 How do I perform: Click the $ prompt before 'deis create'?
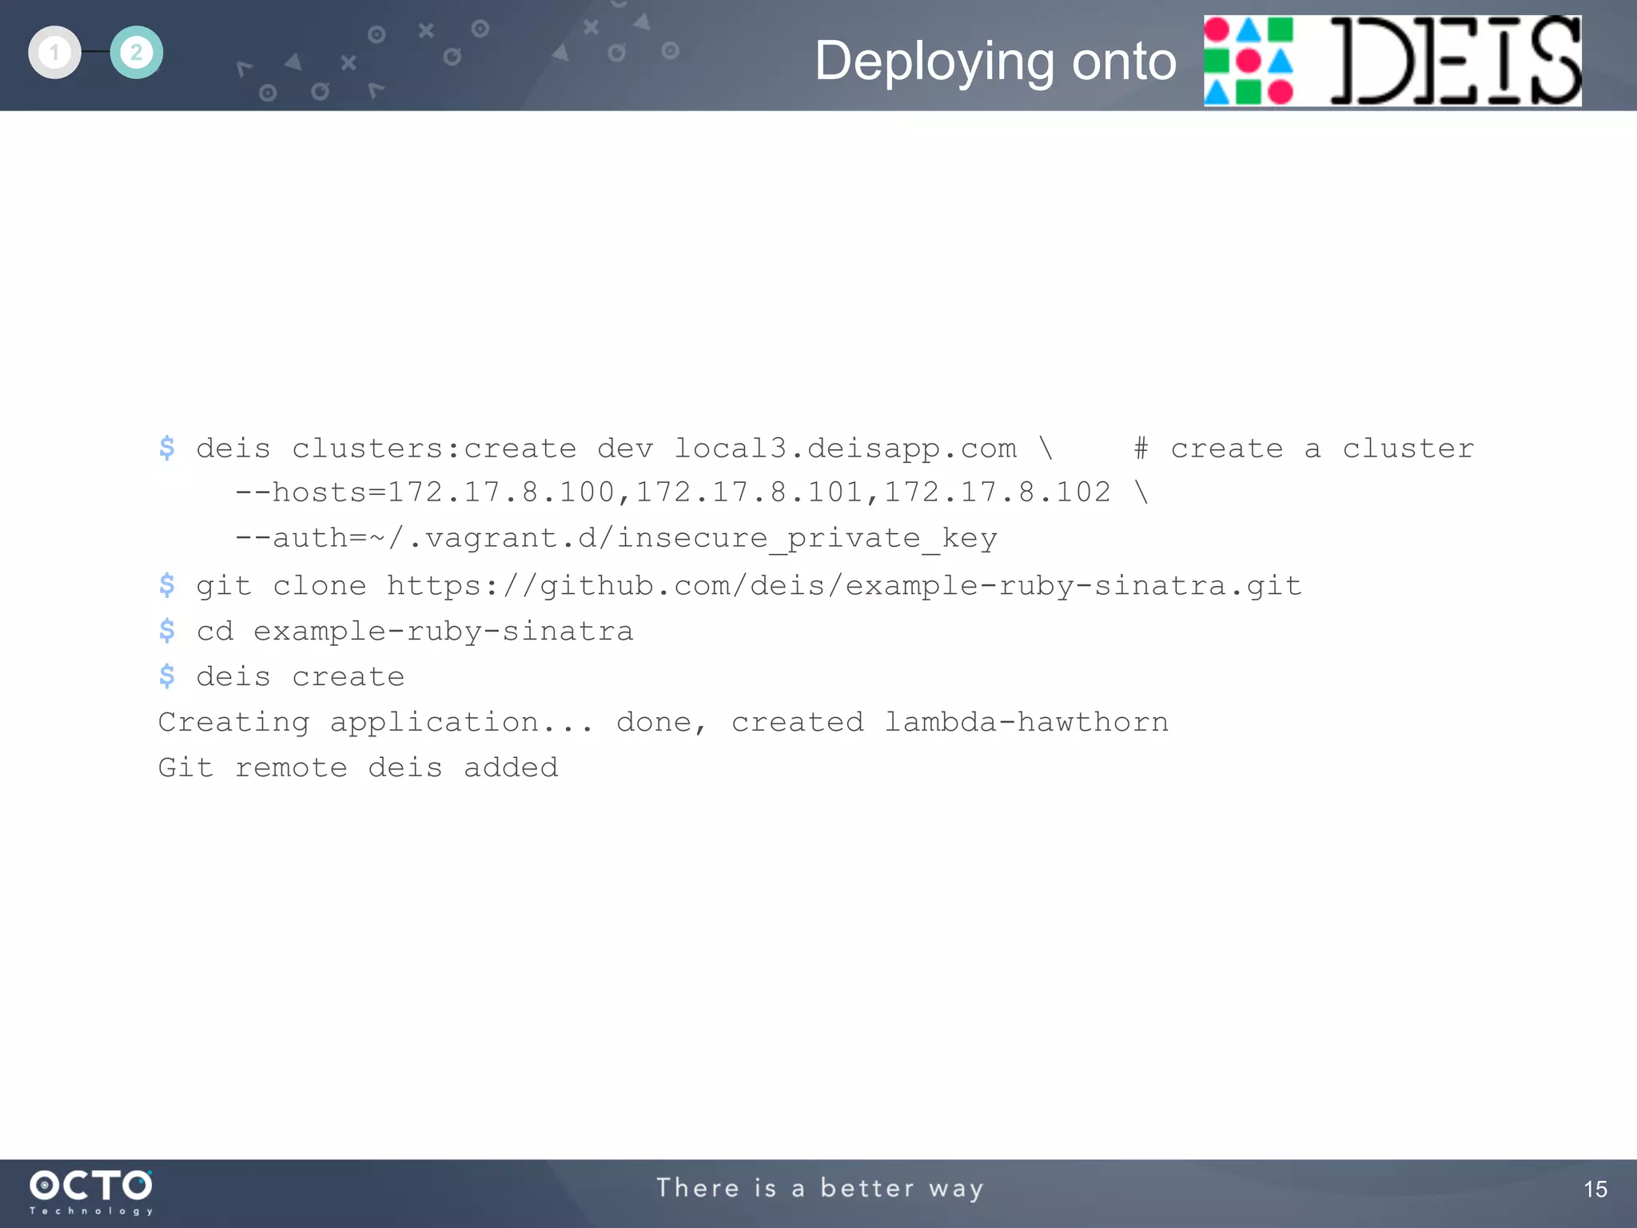[166, 676]
